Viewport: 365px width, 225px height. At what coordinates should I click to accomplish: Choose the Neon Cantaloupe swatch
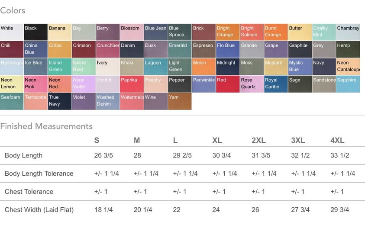pos(348,67)
